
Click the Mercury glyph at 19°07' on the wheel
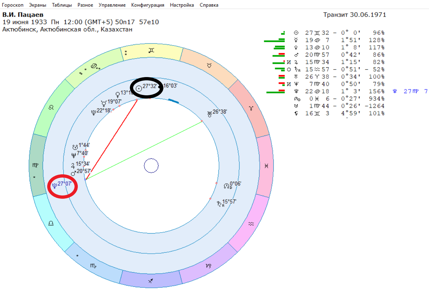click(104, 103)
